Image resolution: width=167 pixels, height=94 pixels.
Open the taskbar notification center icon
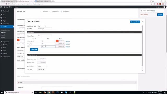click(165, 92)
